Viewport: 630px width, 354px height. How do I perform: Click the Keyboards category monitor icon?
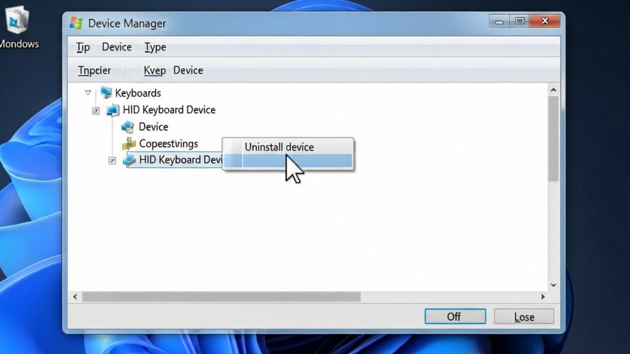(106, 93)
